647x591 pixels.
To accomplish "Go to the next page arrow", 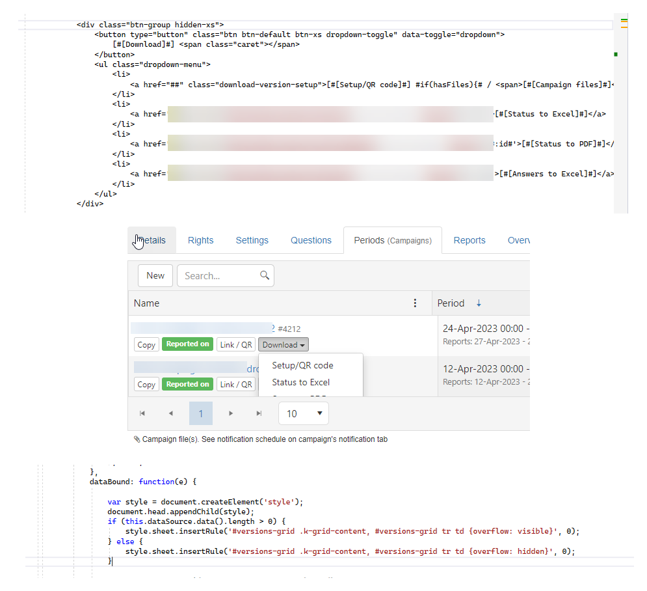I will pyautogui.click(x=230, y=413).
